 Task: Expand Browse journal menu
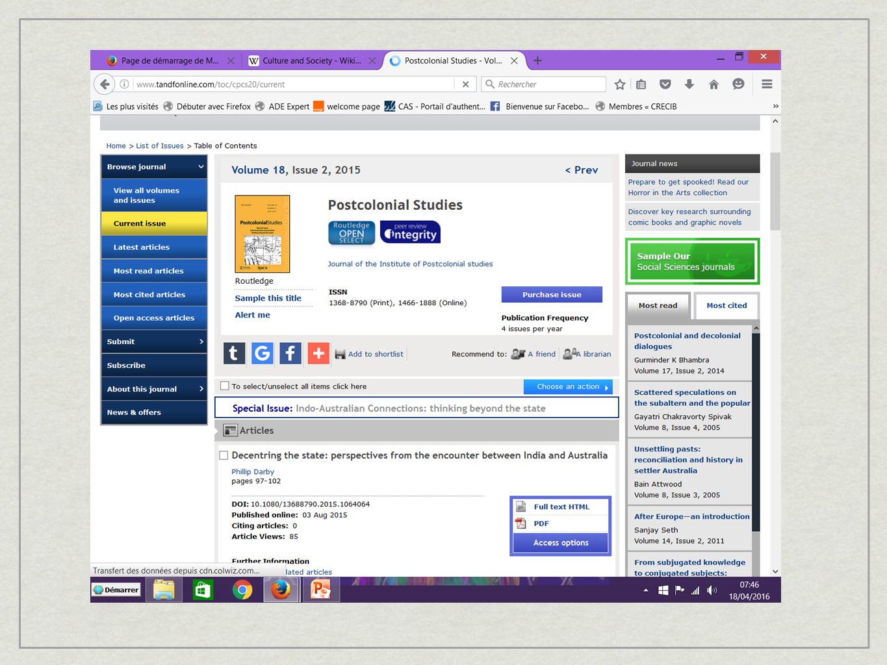[154, 167]
